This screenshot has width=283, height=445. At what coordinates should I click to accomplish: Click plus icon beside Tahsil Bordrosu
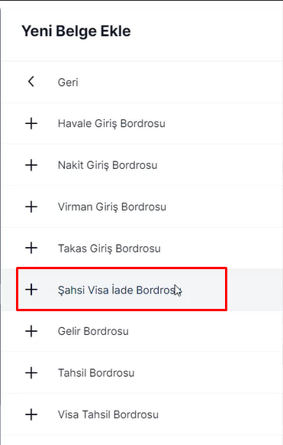coord(31,372)
